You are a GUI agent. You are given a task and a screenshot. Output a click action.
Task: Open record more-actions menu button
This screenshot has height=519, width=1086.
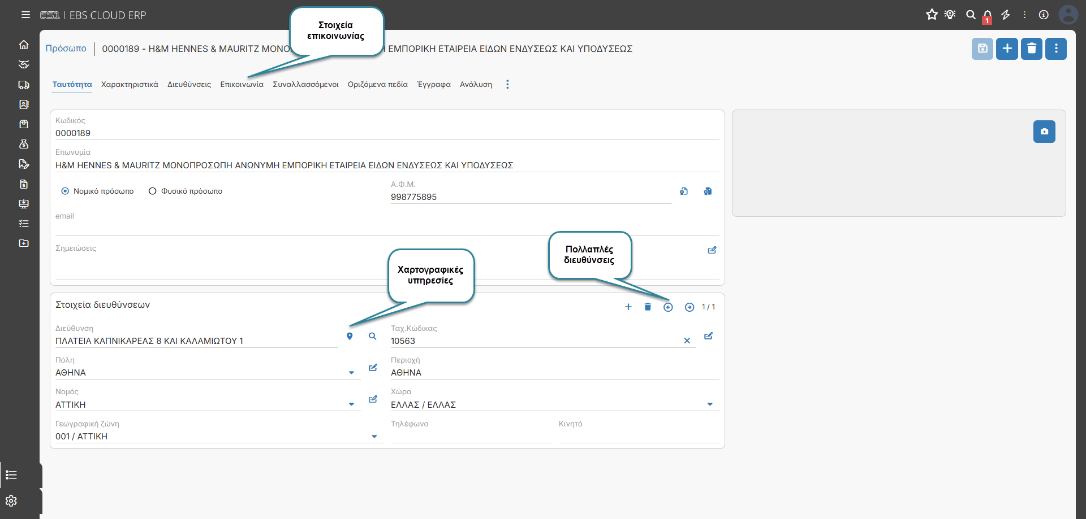[x=1056, y=49]
